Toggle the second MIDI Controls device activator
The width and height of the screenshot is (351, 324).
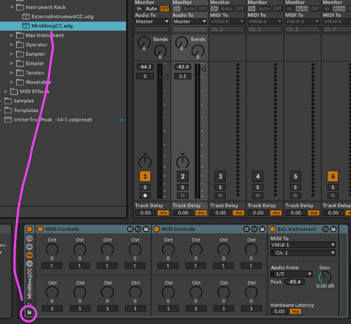coord(156,229)
